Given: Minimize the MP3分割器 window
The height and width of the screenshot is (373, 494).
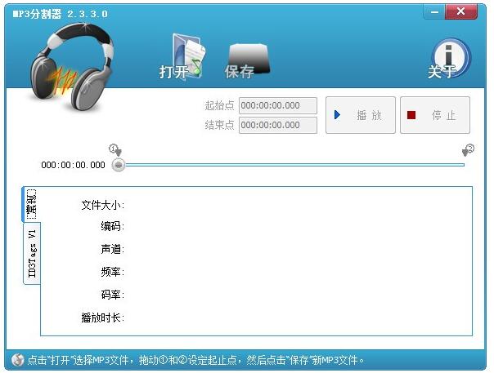Looking at the screenshot, I should click(x=435, y=12).
